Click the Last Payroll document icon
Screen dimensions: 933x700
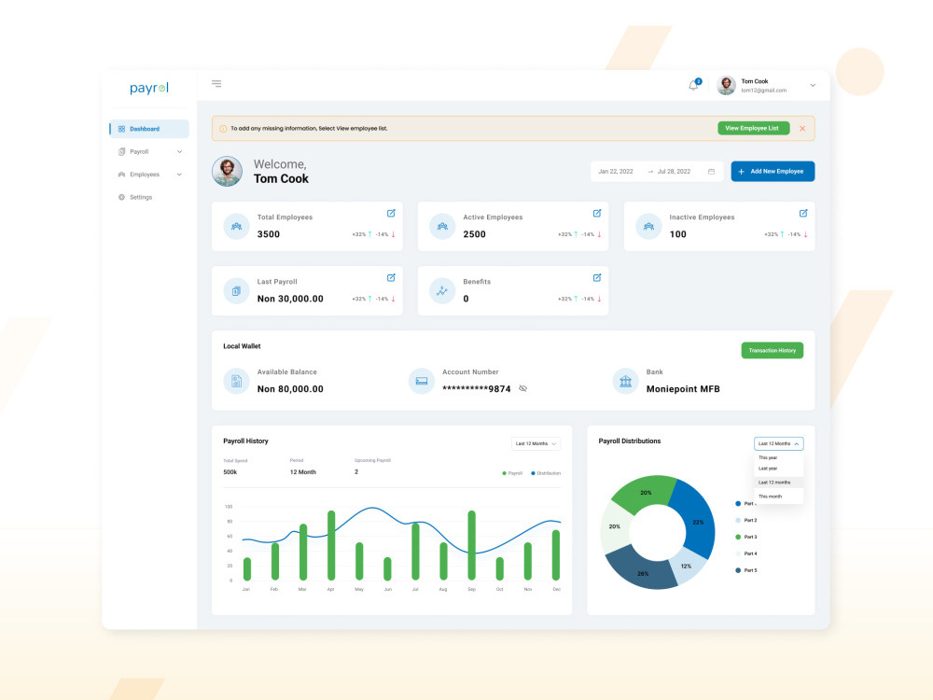point(236,291)
